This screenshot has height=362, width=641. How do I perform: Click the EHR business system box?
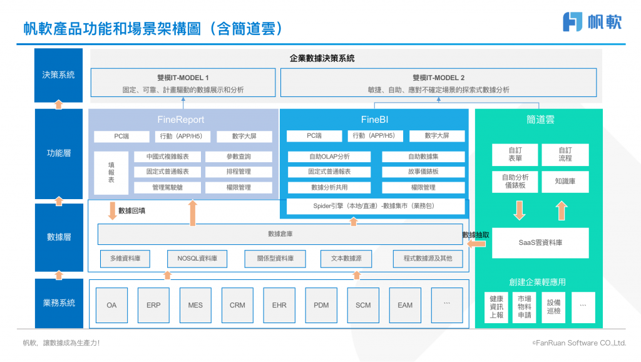tap(279, 306)
